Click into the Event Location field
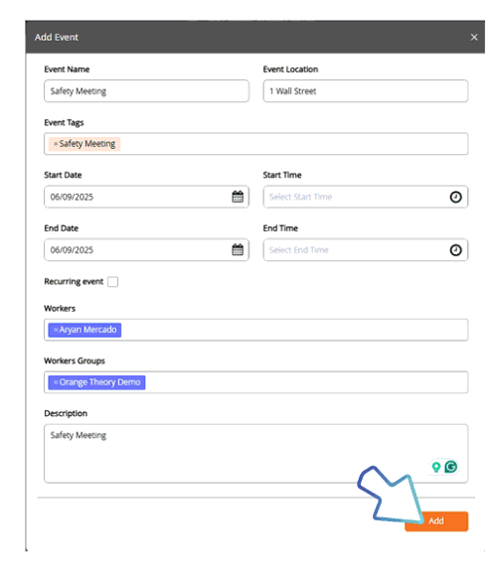 [365, 91]
